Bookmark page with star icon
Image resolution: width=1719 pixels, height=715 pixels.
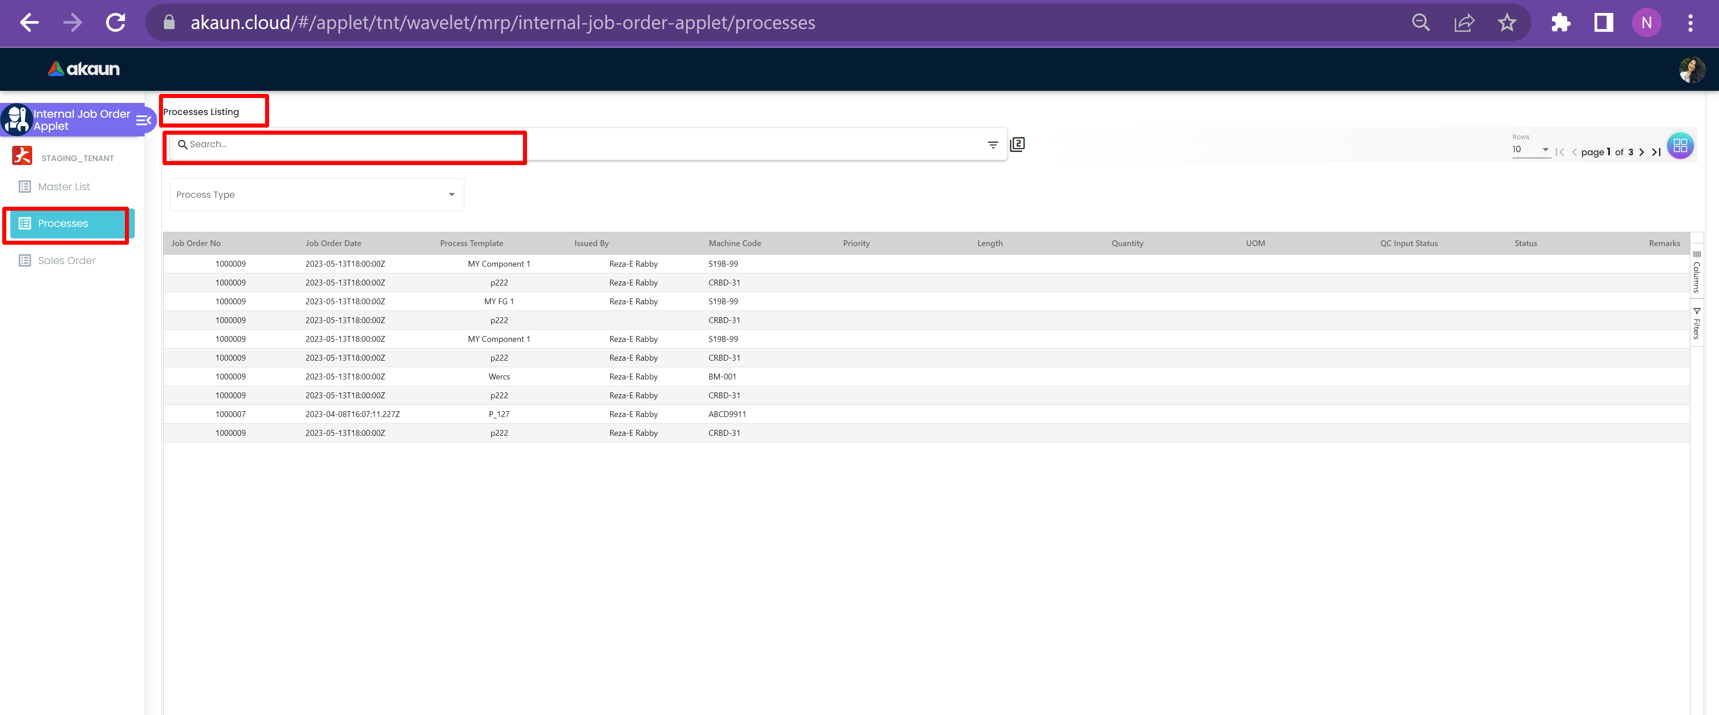(1507, 23)
